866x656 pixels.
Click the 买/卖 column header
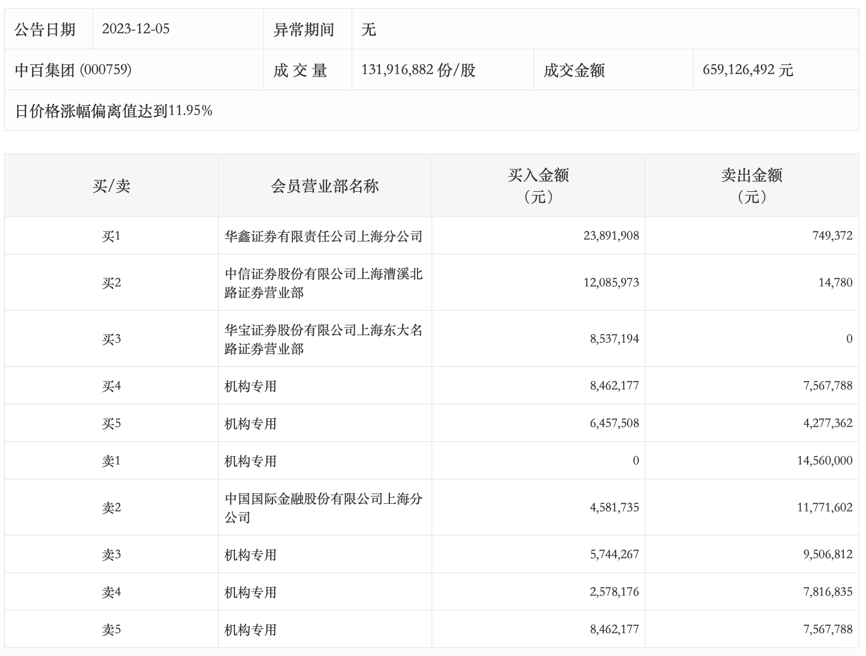[x=111, y=186]
